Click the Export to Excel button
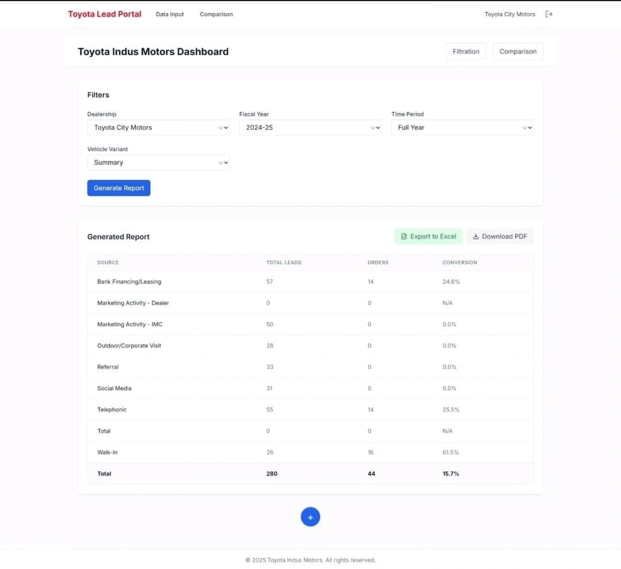 (x=428, y=236)
